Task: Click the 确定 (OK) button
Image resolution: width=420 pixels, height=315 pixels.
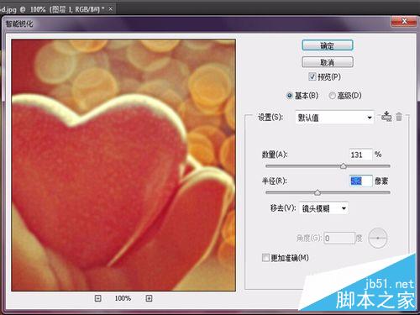Action: coord(327,45)
